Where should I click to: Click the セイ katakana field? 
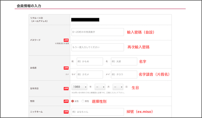click(x=90, y=75)
